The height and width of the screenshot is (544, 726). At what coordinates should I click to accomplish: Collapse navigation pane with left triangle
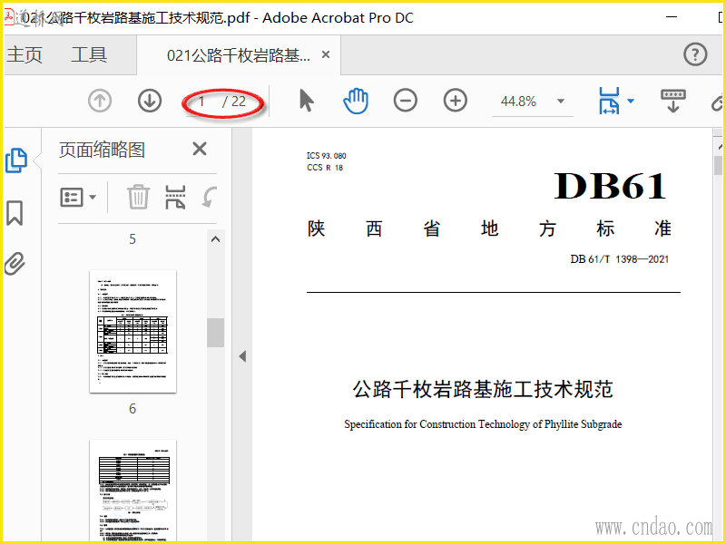tap(242, 356)
